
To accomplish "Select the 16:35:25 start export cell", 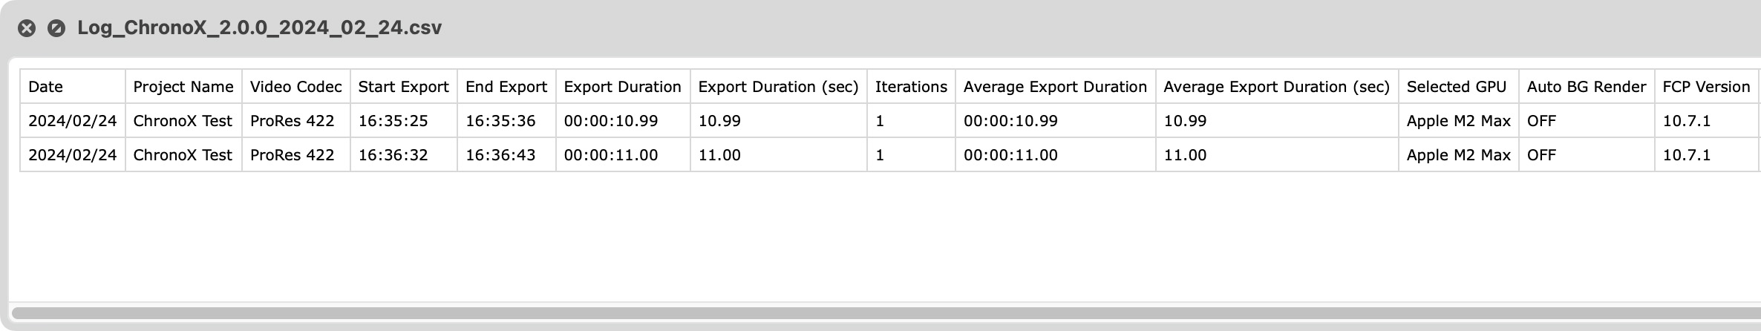I will (404, 121).
